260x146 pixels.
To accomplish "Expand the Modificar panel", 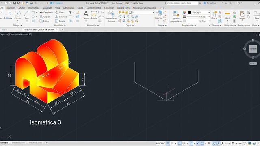I will point(60,25).
